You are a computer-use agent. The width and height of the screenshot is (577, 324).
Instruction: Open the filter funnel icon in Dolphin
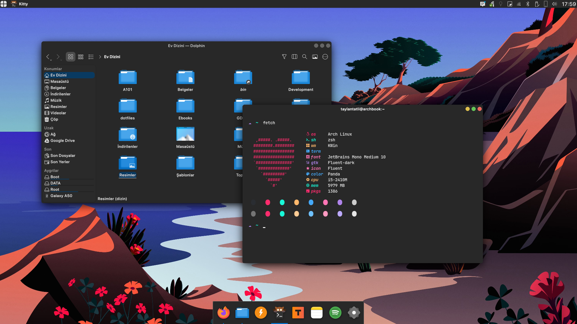(284, 57)
